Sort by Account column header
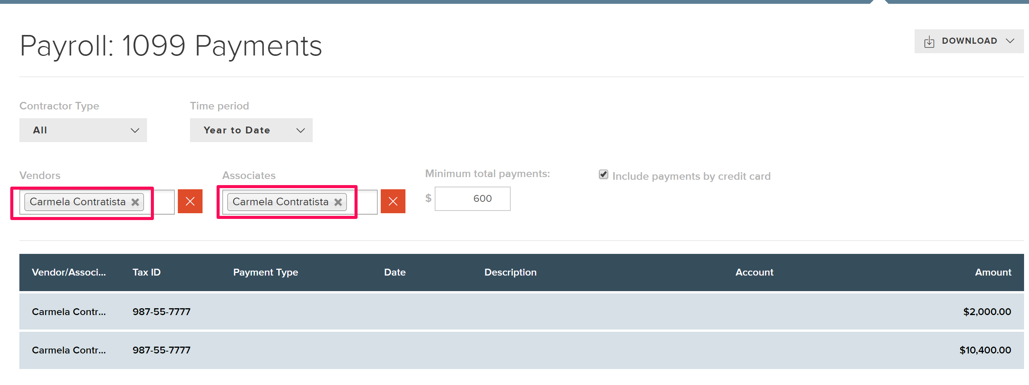Screen dimensions: 1029x385 pyautogui.click(x=754, y=273)
